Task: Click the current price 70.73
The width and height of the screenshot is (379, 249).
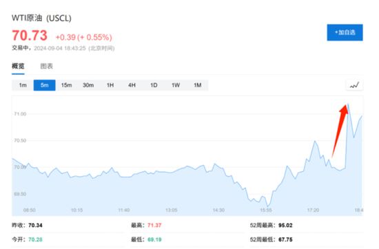Action: (x=30, y=36)
